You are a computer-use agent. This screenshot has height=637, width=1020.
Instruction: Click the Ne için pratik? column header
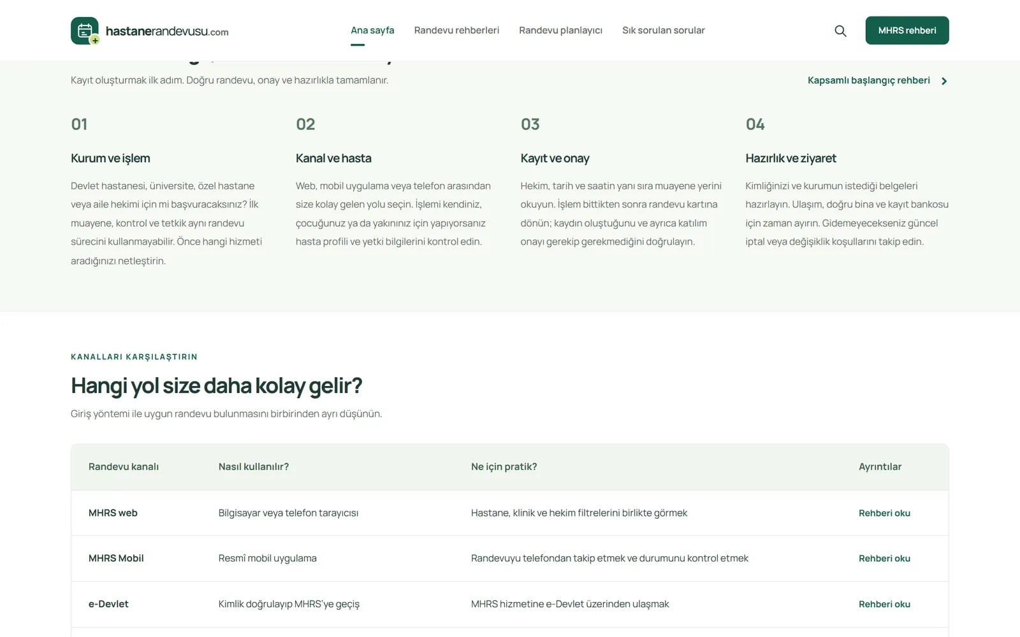(x=504, y=467)
